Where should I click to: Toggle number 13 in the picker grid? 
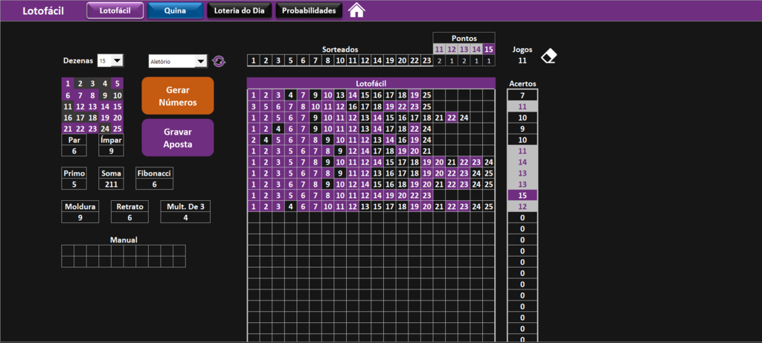click(x=92, y=106)
